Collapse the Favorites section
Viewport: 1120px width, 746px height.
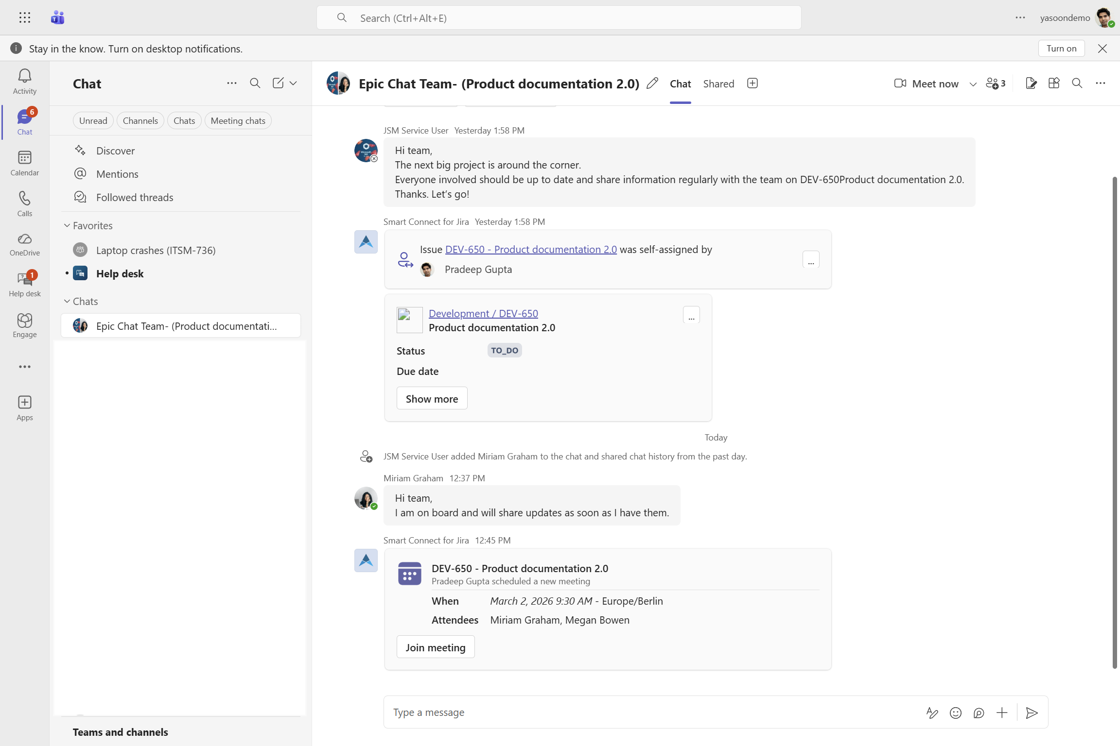pos(67,225)
